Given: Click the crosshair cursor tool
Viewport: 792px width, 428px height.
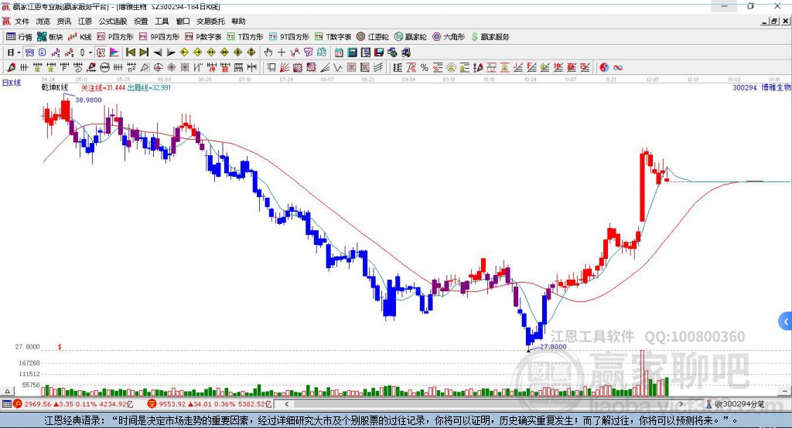Looking at the screenshot, I should point(282,52).
